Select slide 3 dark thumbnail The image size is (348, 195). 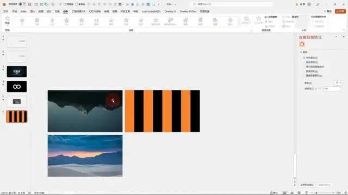[x=17, y=71]
